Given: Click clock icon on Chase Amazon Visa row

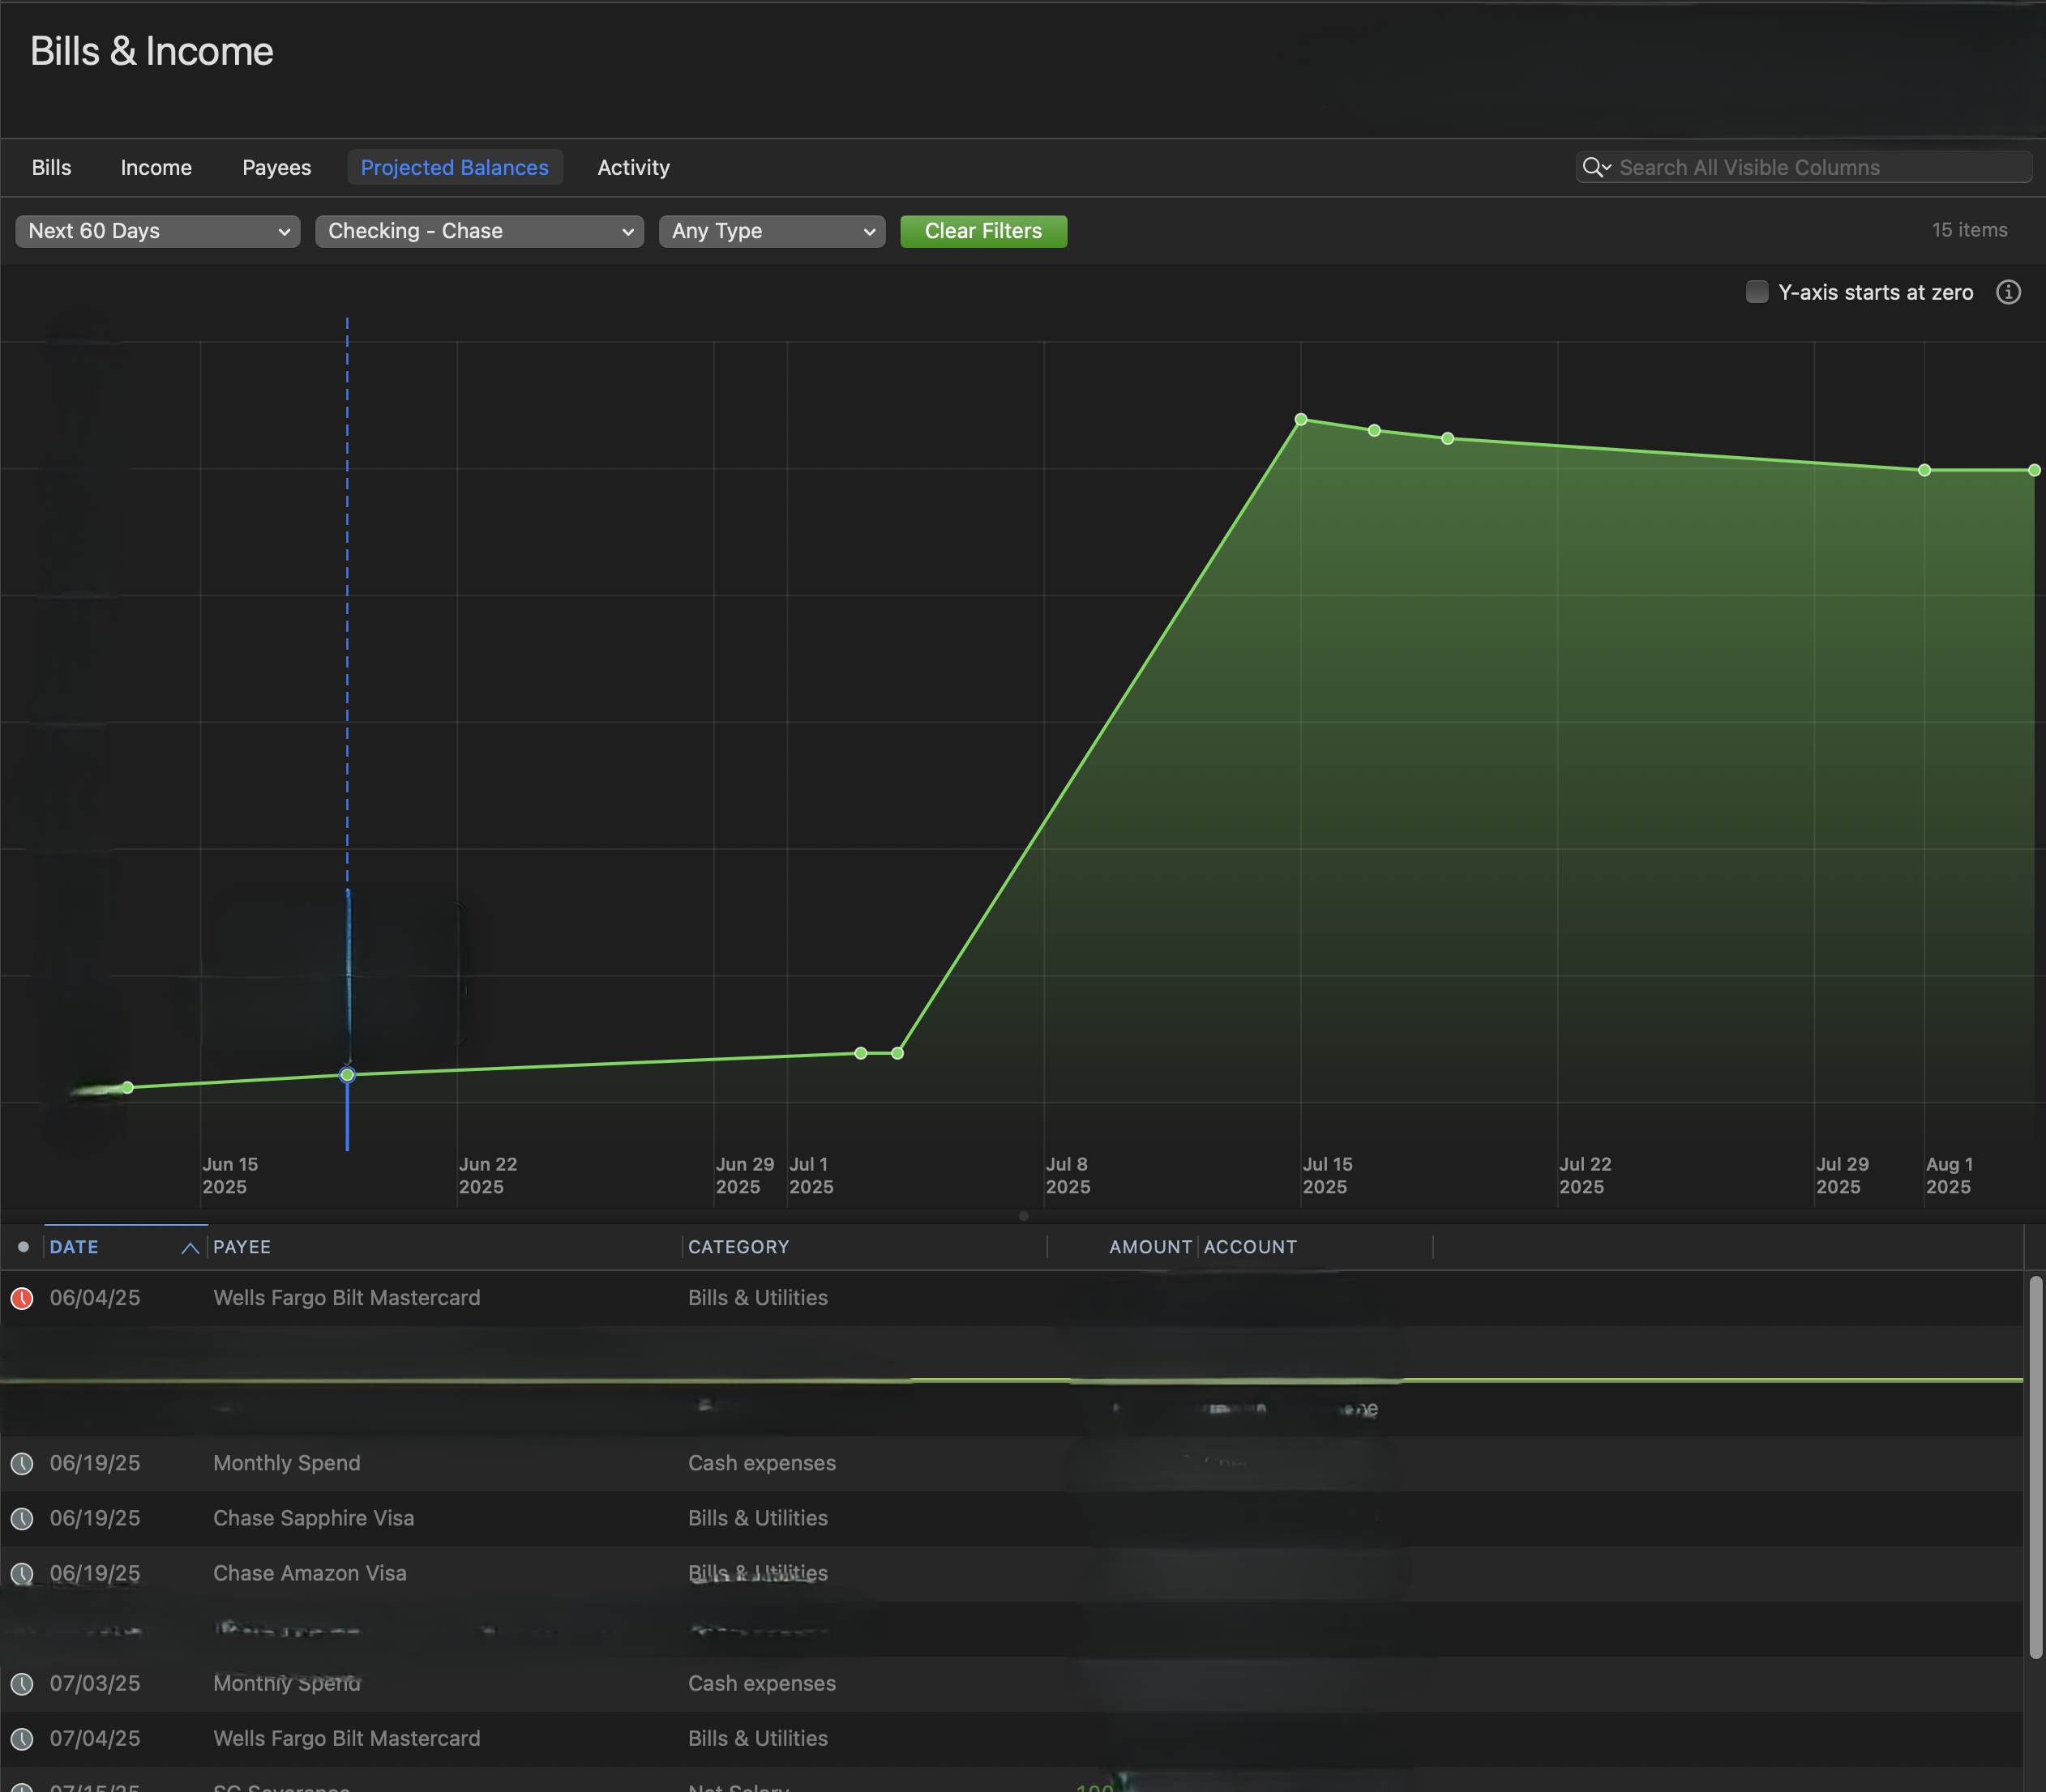Looking at the screenshot, I should (22, 1573).
